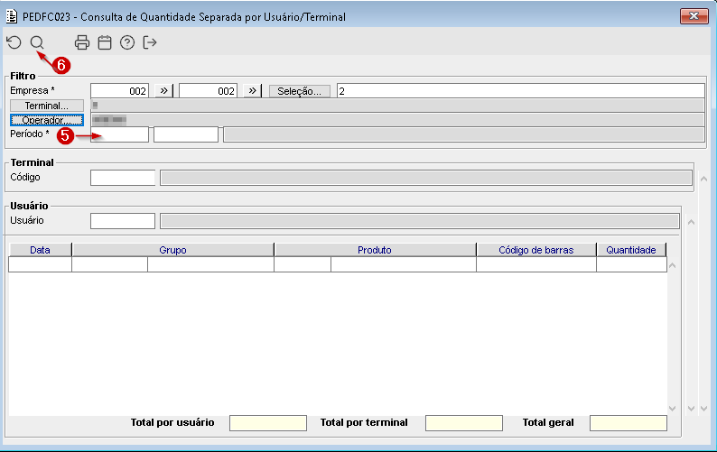Expand lookup arrow after first Empresa field

[x=163, y=90]
